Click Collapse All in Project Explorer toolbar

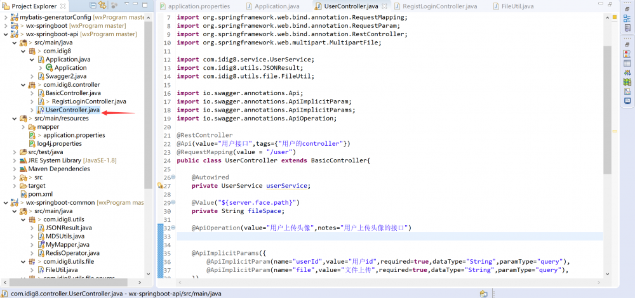(92, 6)
